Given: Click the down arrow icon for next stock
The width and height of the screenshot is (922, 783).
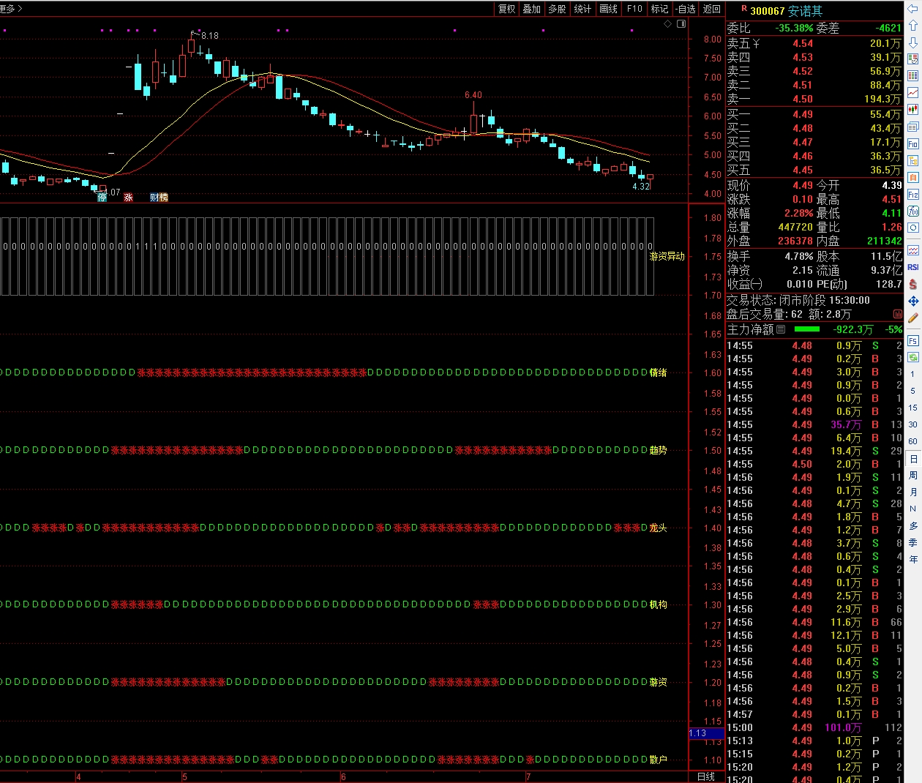Looking at the screenshot, I should tap(912, 42).
